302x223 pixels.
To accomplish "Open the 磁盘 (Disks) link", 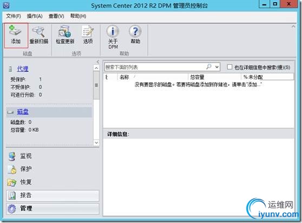I will coord(23,112).
